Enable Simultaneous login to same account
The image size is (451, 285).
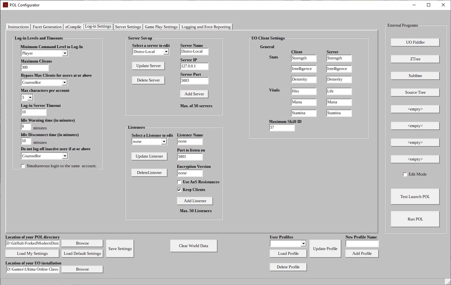click(x=23, y=166)
